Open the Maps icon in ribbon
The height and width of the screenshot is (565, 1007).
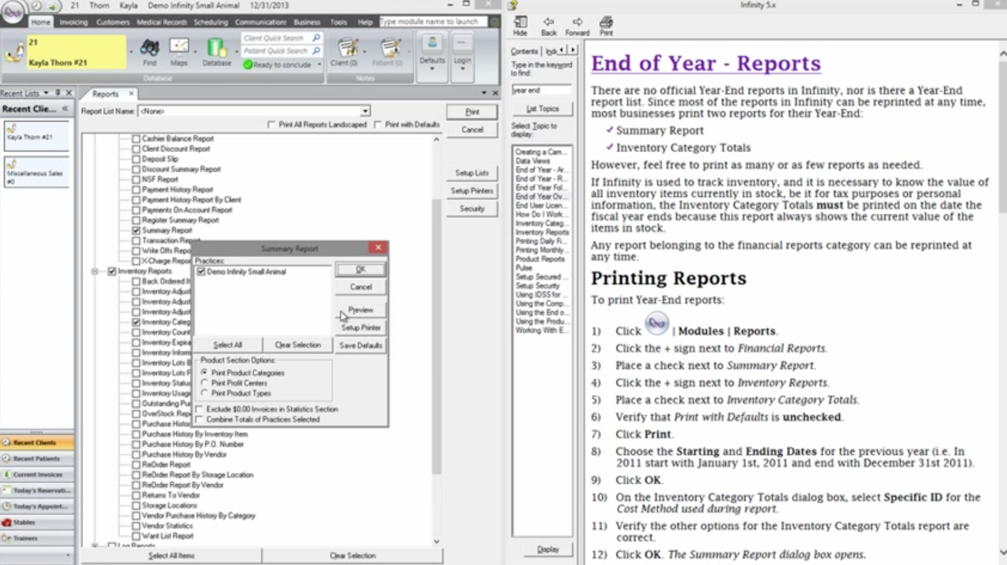click(x=179, y=48)
